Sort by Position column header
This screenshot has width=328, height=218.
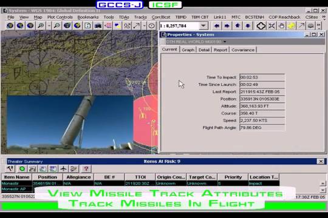[47, 177]
